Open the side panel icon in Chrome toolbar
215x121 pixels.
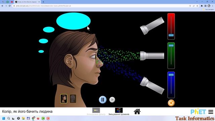click(x=205, y=6)
